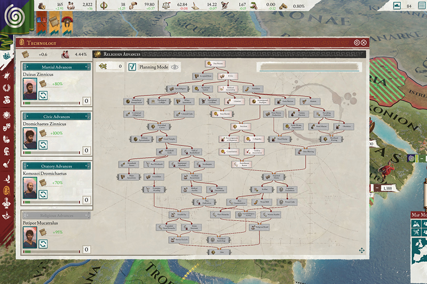Select the Bread Stamp advance
427x284 pixels.
pyautogui.click(x=280, y=139)
